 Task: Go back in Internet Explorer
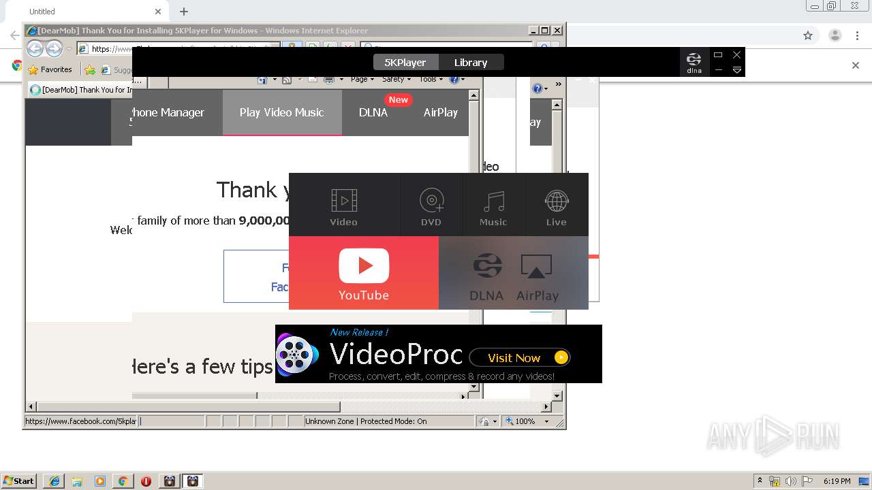pyautogui.click(x=35, y=48)
